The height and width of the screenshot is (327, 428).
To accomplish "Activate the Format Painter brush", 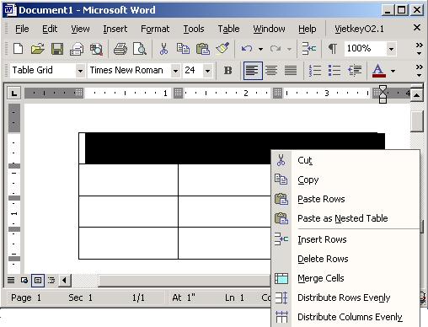I will [222, 48].
